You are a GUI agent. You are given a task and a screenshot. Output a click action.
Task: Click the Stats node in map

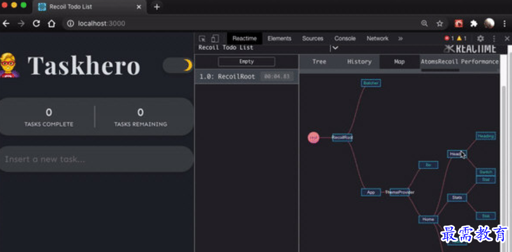coord(457,197)
